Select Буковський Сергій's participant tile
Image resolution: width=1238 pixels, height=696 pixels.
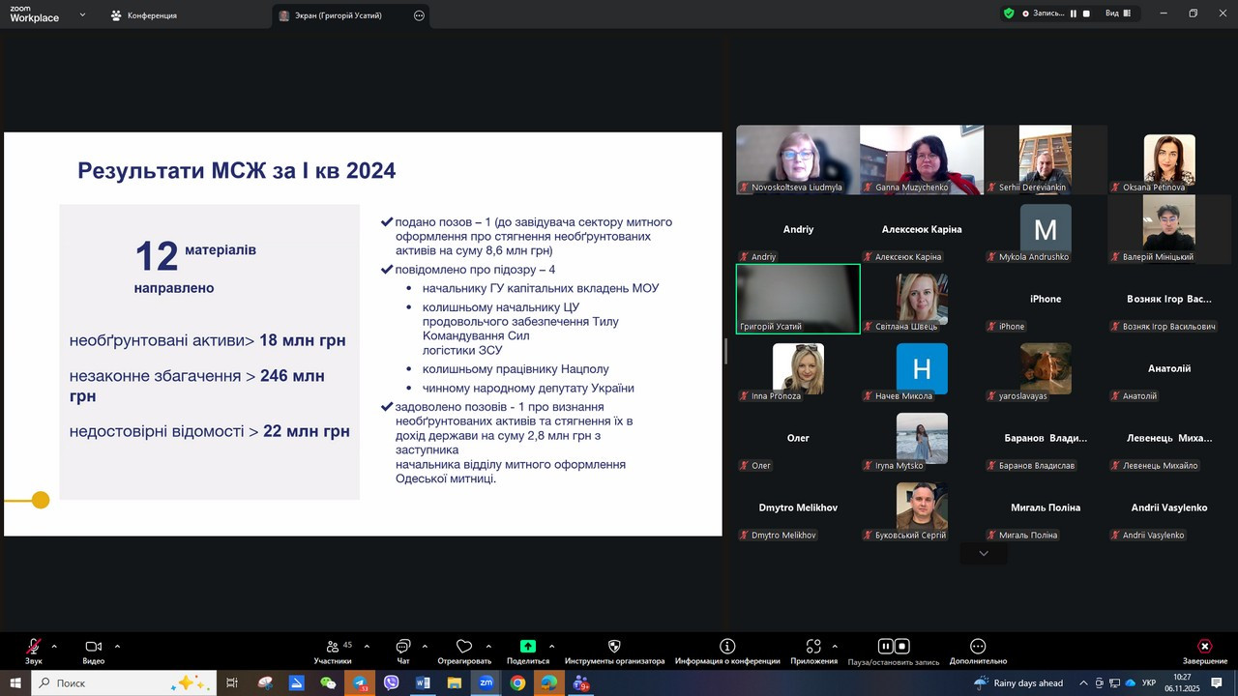tap(922, 507)
